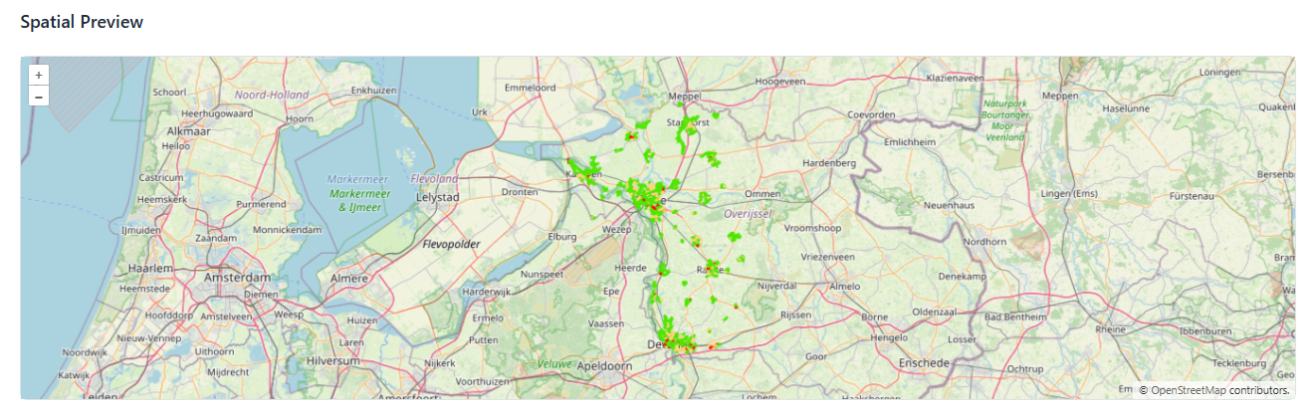This screenshot has width=1316, height=414.
Task: Select the Flevopolder region label
Action: tap(451, 244)
